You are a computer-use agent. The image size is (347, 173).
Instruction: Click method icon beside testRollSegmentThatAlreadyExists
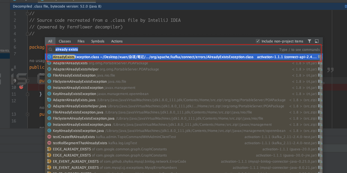(x=49, y=143)
